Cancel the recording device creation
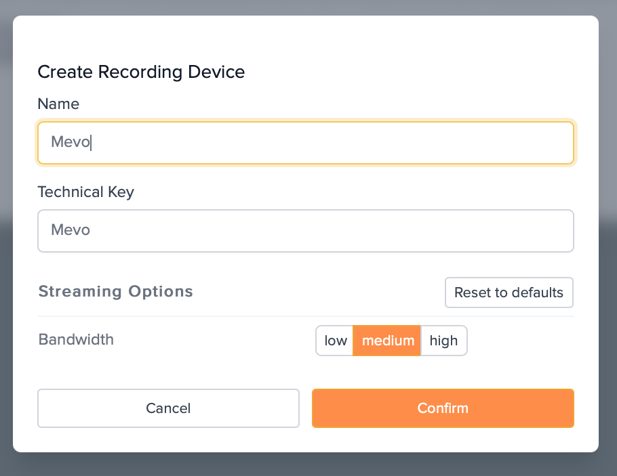Viewport: 617px width, 476px height. (168, 408)
